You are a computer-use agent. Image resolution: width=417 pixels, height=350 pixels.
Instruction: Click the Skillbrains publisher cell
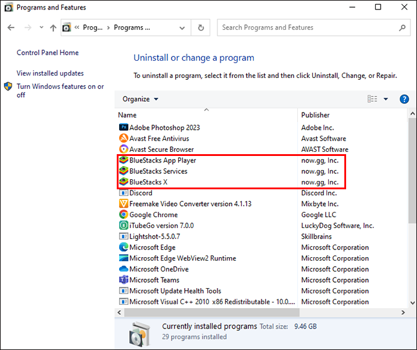(x=316, y=236)
